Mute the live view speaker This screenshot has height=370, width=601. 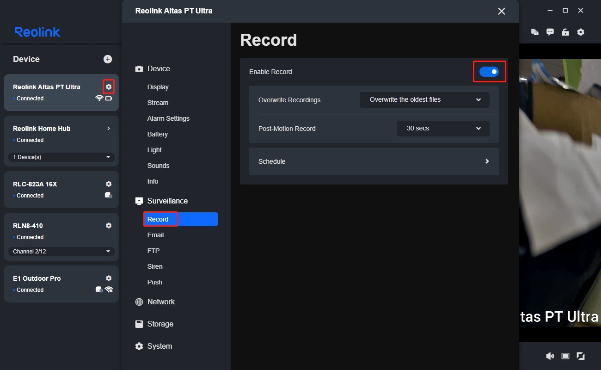coord(550,356)
